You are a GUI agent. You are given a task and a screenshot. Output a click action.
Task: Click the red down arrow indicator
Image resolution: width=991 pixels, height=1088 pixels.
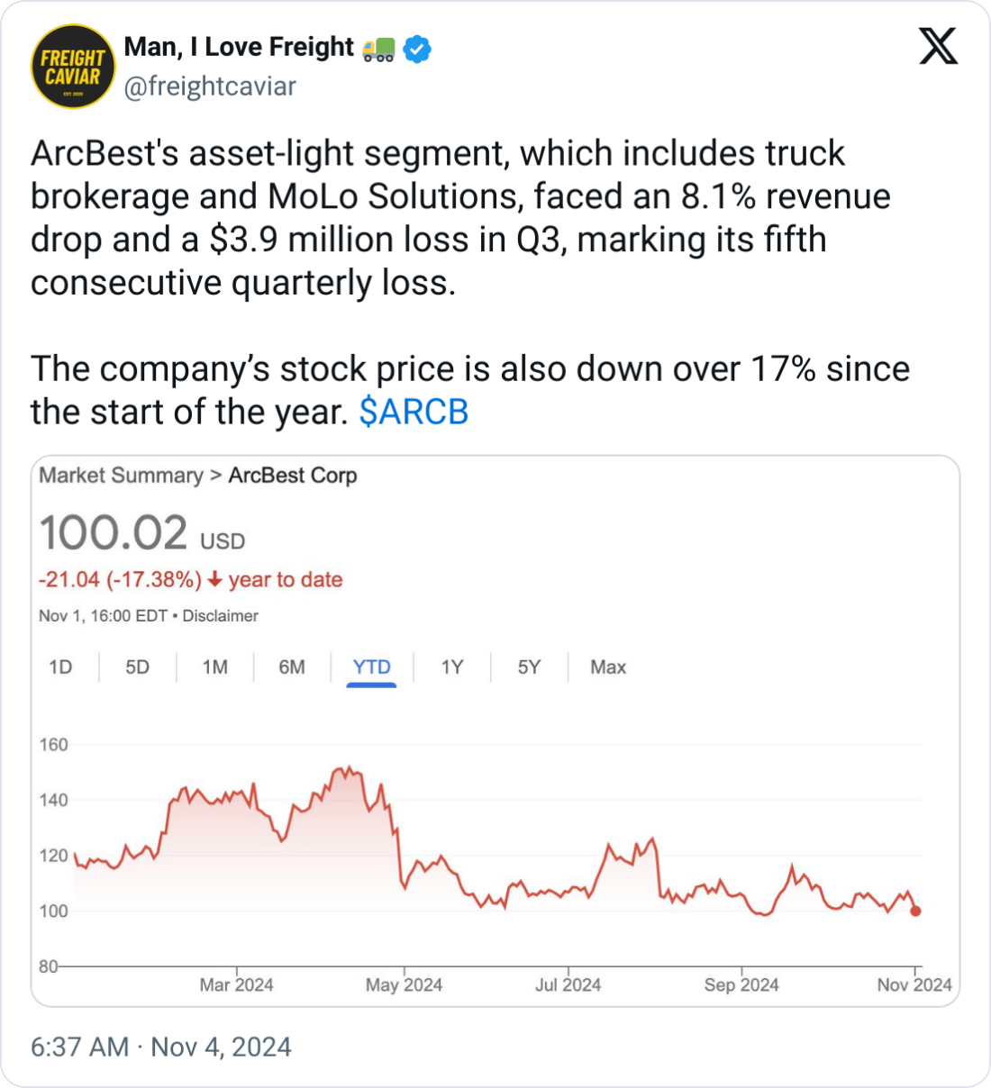pyautogui.click(x=214, y=580)
